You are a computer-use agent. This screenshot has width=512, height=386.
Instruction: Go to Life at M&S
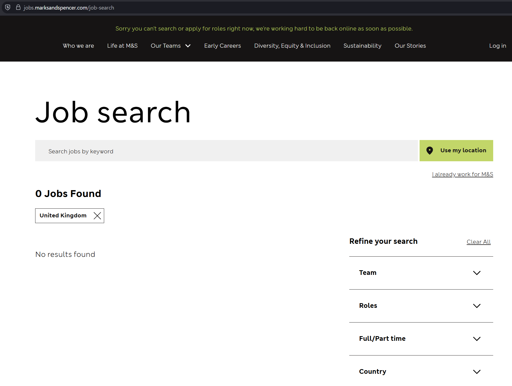pos(122,46)
